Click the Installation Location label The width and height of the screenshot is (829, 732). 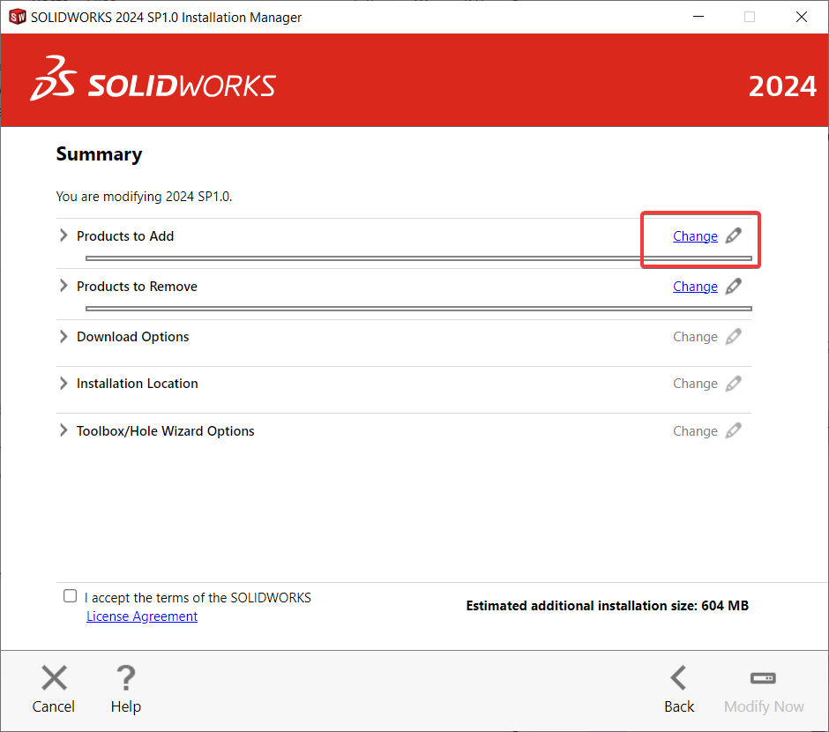coord(138,384)
